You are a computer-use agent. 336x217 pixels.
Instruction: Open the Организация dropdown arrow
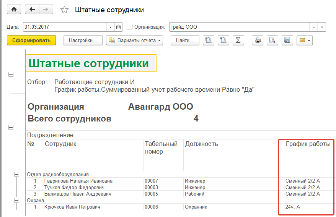[x=314, y=27]
